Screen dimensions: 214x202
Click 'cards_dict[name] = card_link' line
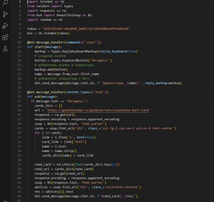pyautogui.click(x=68, y=156)
